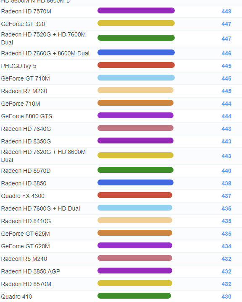Screen dimensions: 242x302
Task: Click the Quadro FX 4600 name
Action: tap(23, 196)
